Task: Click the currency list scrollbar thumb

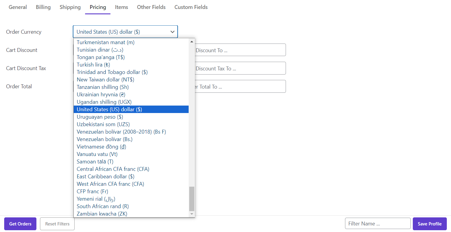Action: tap(192, 199)
